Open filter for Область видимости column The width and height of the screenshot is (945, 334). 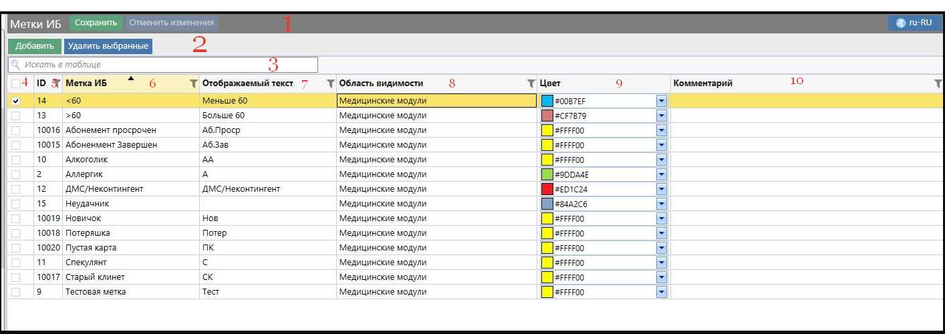531,83
